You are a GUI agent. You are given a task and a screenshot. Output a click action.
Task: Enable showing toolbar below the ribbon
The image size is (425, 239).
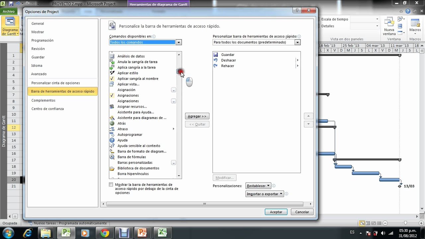[111, 185]
